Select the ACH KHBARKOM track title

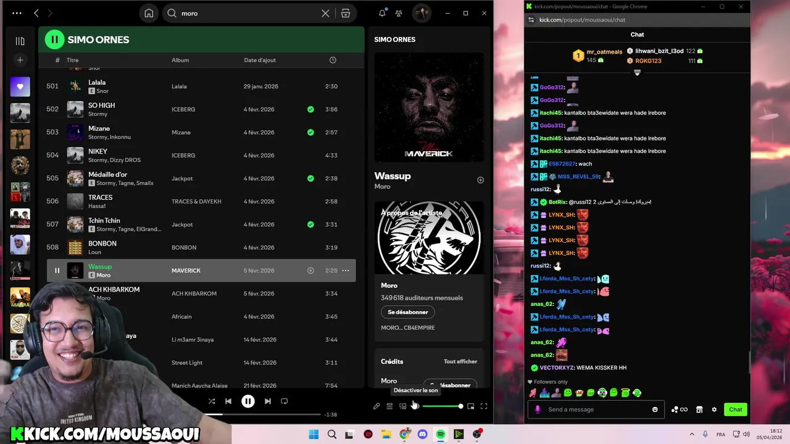[114, 289]
